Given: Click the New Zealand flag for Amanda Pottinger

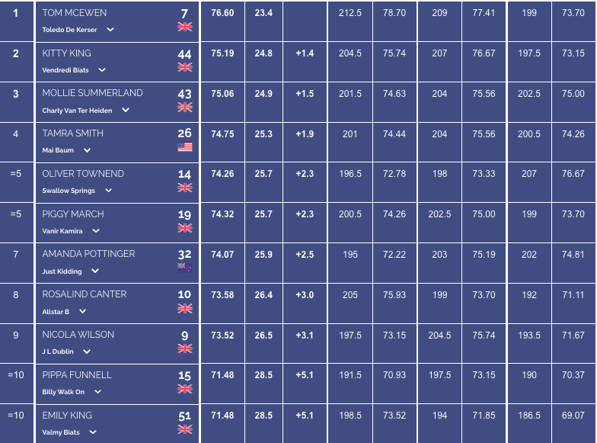Looking at the screenshot, I should [184, 268].
